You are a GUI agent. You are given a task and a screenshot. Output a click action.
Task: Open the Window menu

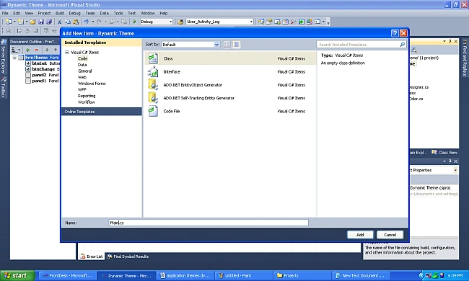(148, 13)
